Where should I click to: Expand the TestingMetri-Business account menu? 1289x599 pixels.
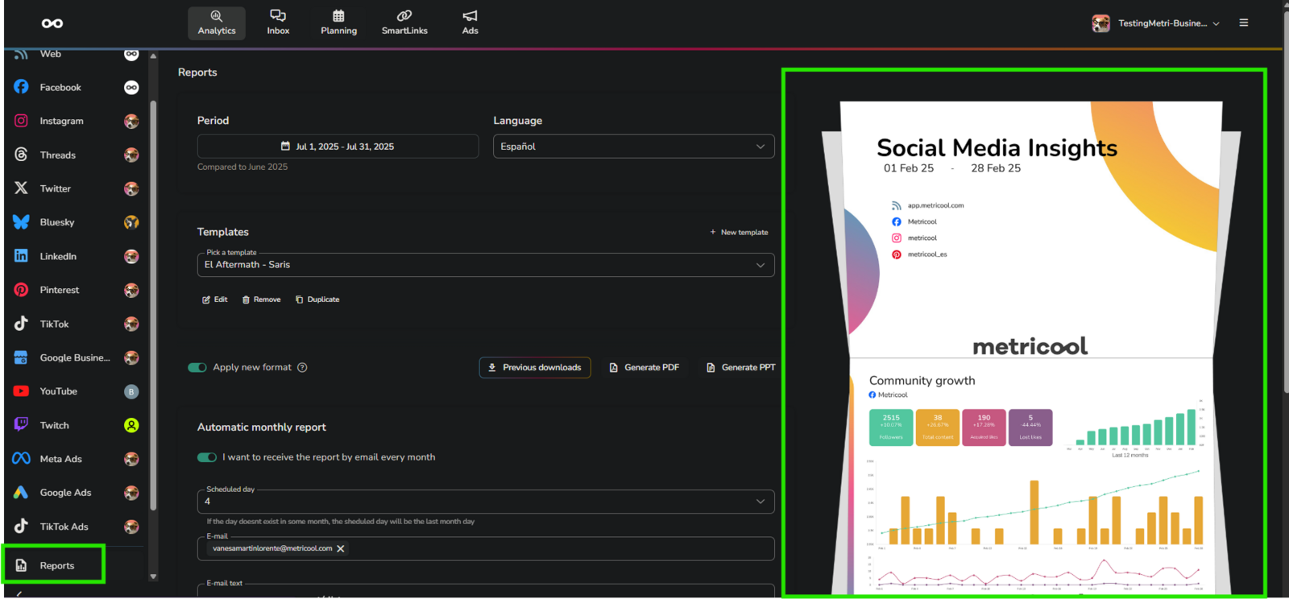coord(1156,23)
